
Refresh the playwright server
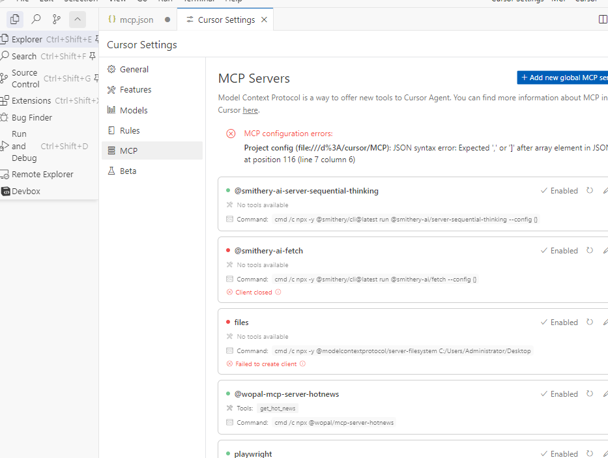coord(590,453)
